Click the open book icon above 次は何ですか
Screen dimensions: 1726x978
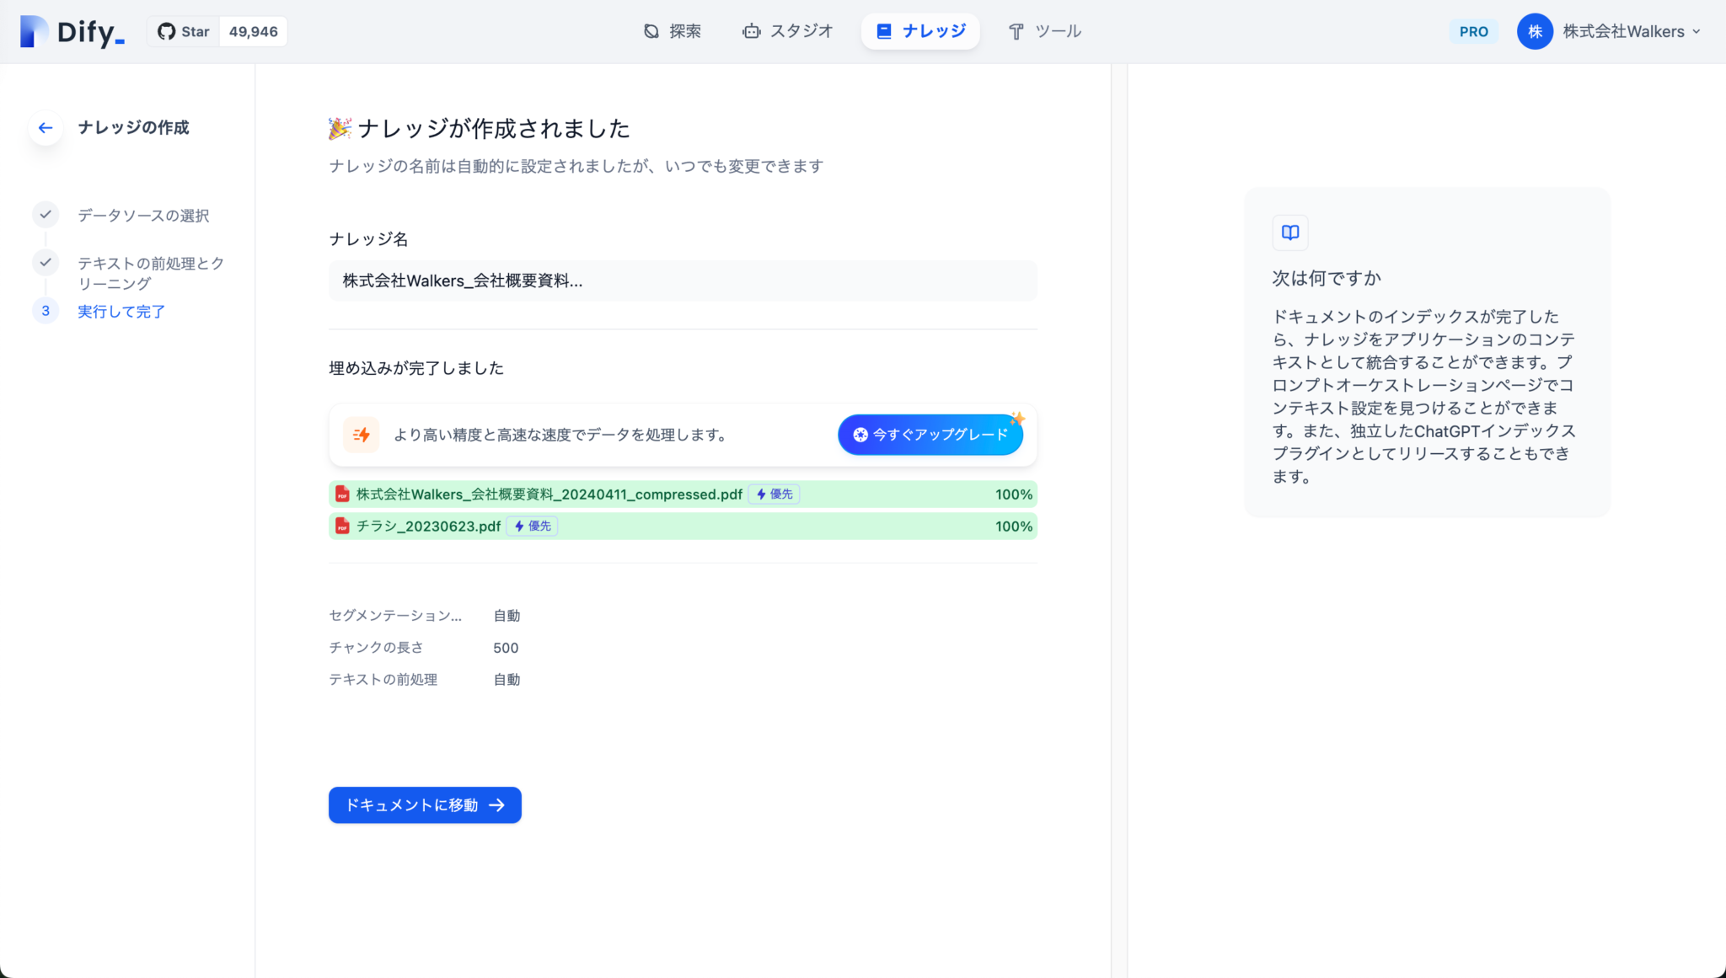(x=1290, y=232)
